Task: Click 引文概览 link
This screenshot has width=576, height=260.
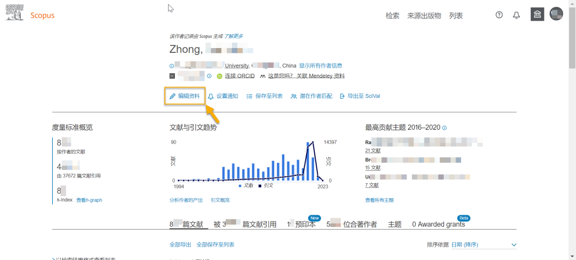Action: [x=220, y=200]
